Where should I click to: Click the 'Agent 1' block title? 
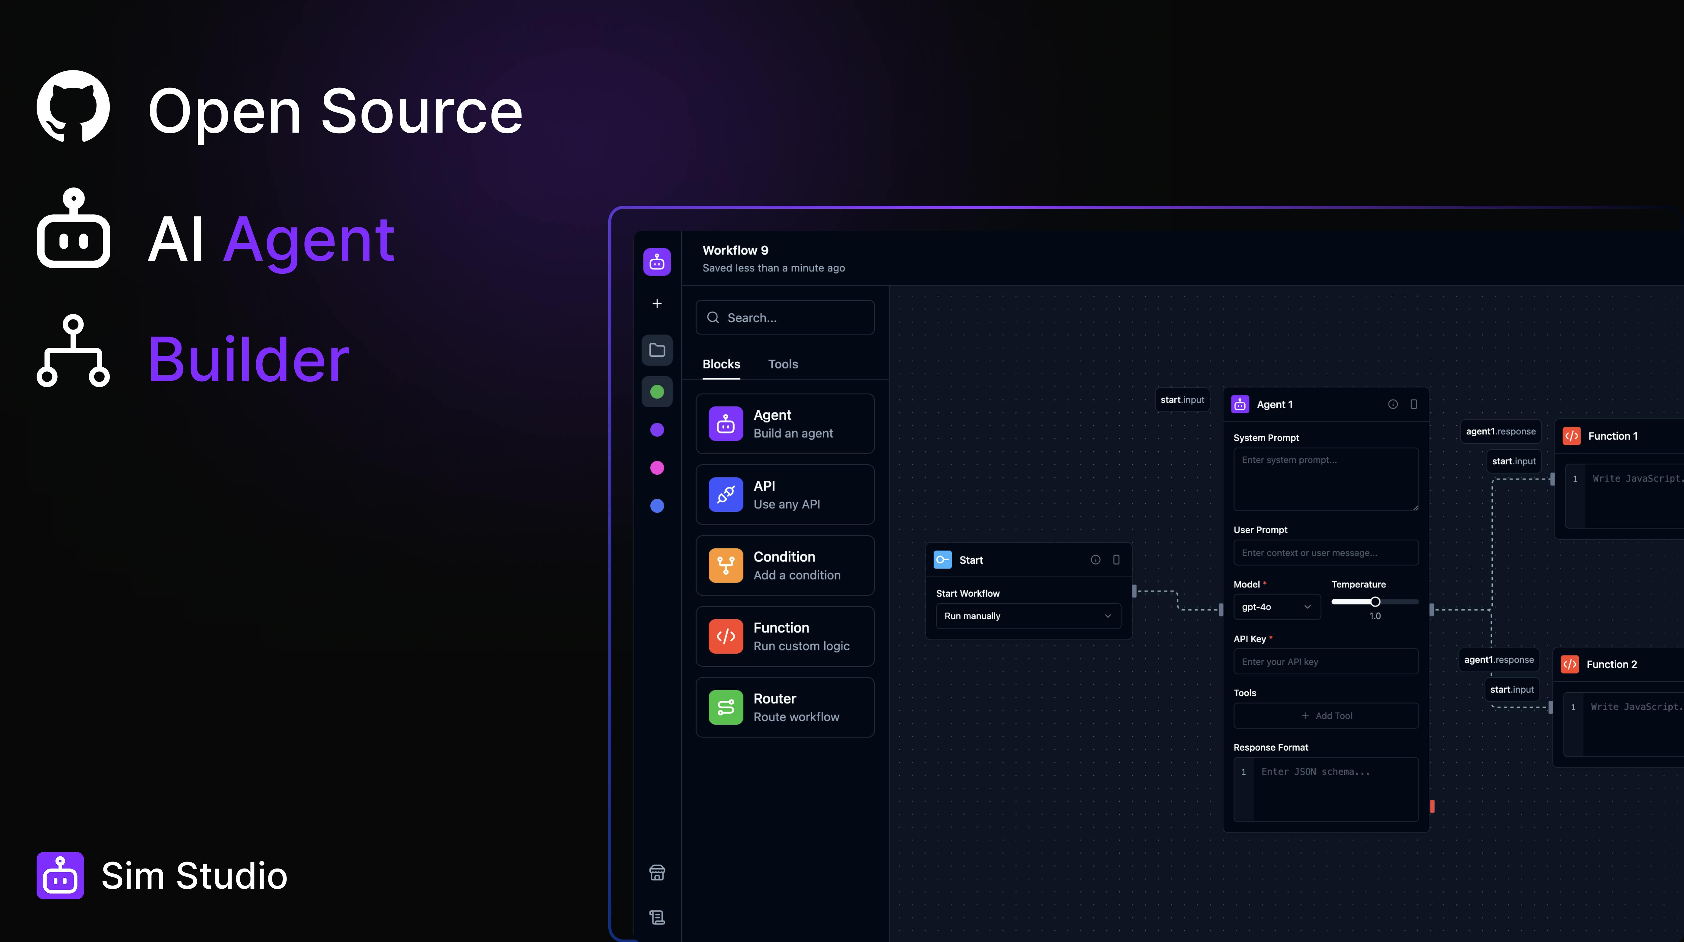[1275, 404]
